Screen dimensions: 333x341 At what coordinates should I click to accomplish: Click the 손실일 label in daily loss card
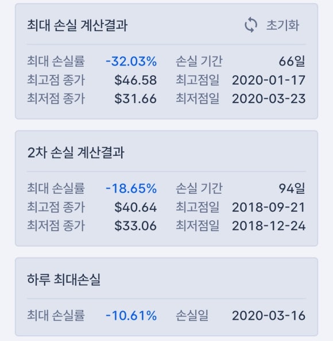pos(192,315)
